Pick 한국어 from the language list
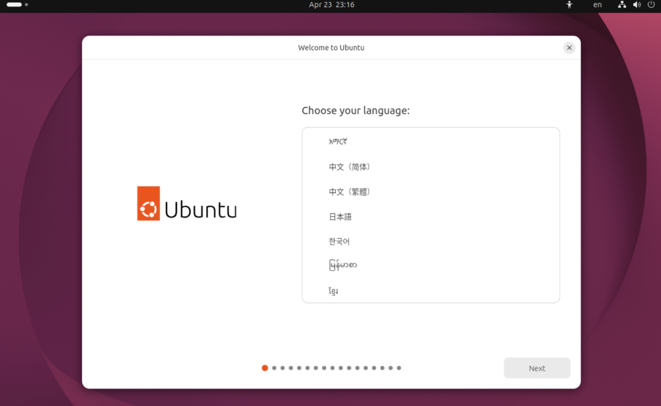 coord(339,241)
